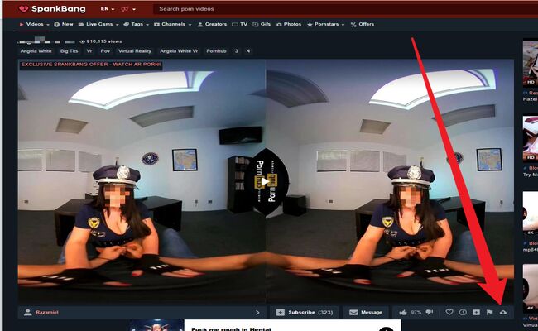Open the TV section
538x331 pixels.
click(x=240, y=24)
